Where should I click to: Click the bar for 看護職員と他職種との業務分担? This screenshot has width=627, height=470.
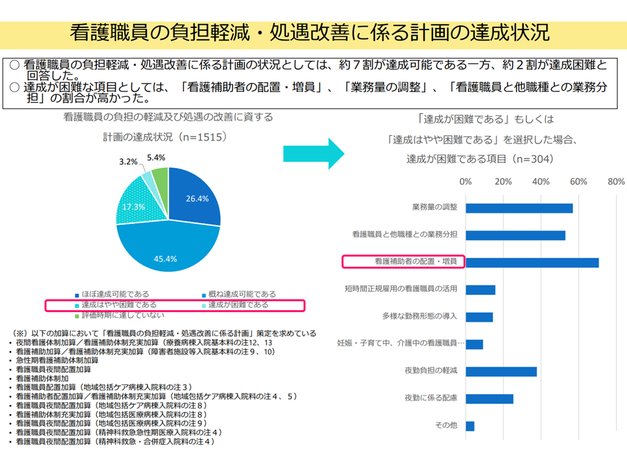516,236
